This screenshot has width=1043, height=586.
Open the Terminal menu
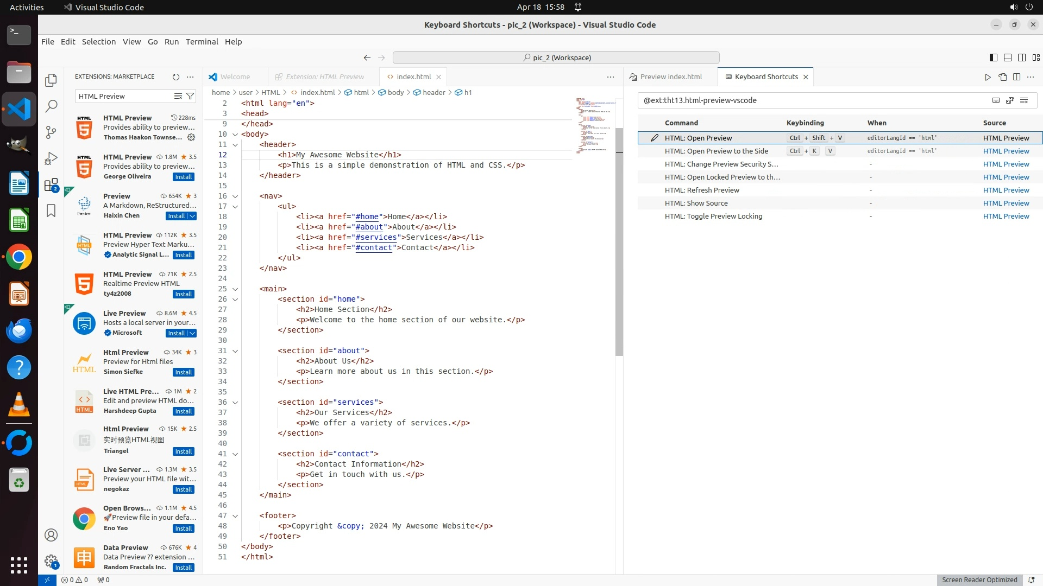tap(202, 42)
